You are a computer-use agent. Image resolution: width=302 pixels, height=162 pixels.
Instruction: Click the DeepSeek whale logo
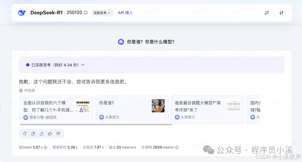[22, 13]
